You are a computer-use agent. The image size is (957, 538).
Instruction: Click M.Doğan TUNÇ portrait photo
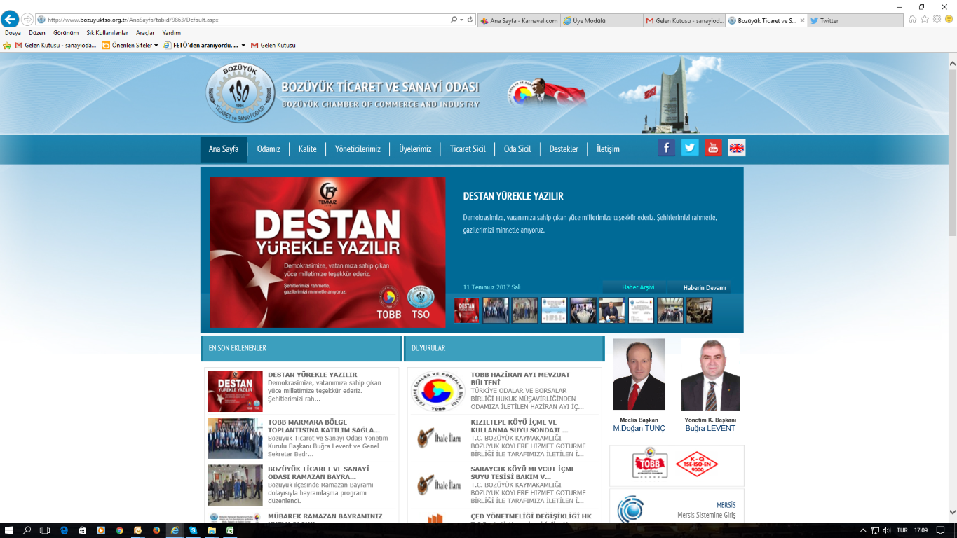[639, 375]
